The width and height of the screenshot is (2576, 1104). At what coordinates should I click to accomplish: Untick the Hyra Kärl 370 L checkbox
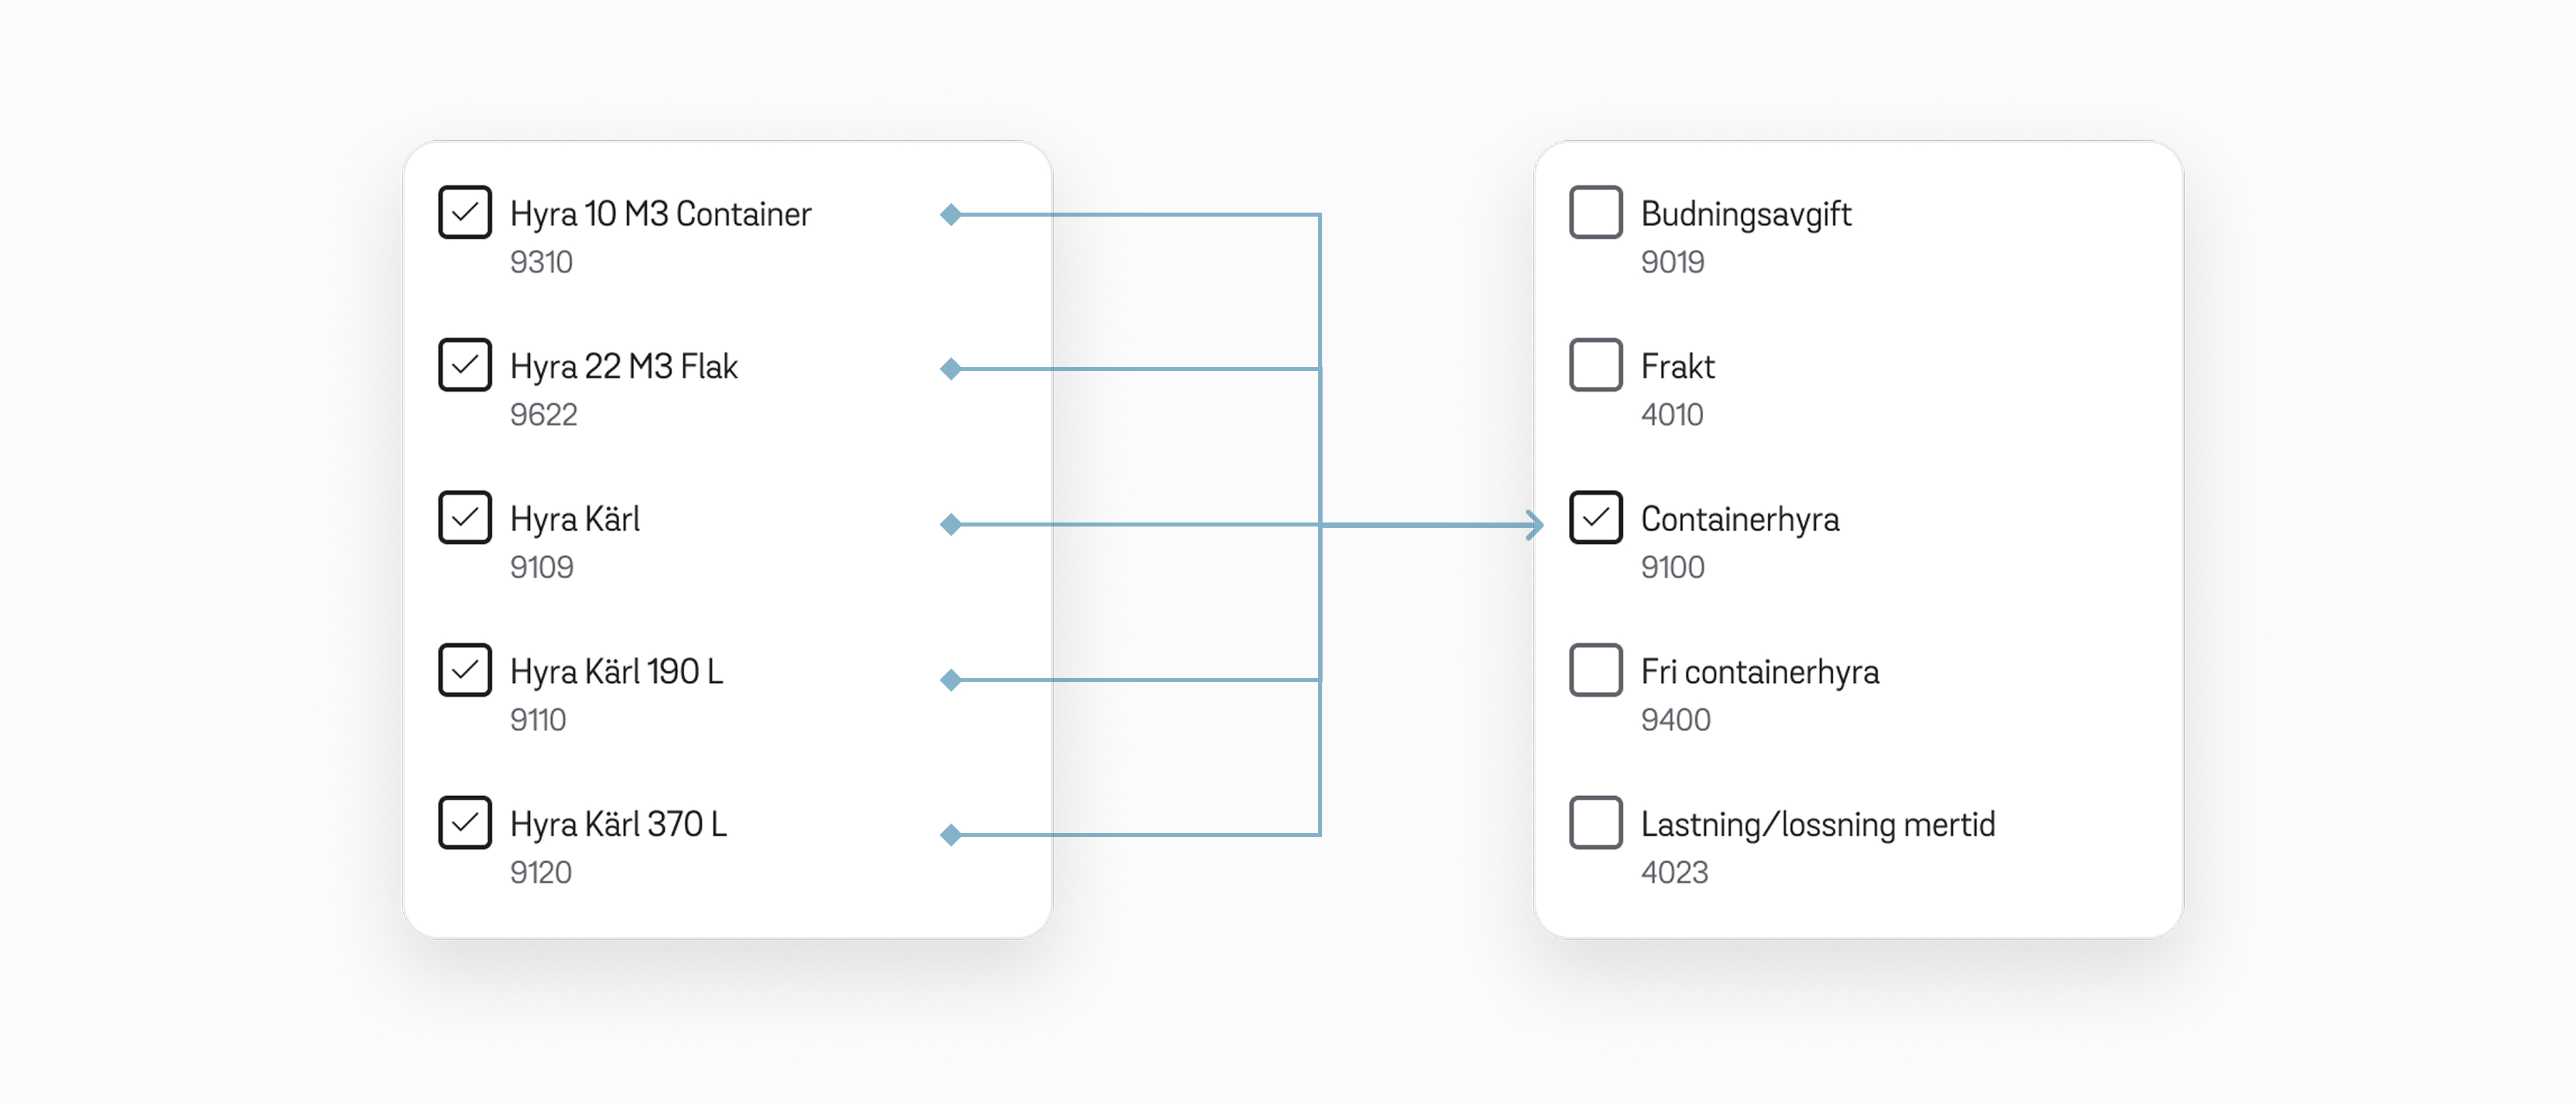click(465, 822)
